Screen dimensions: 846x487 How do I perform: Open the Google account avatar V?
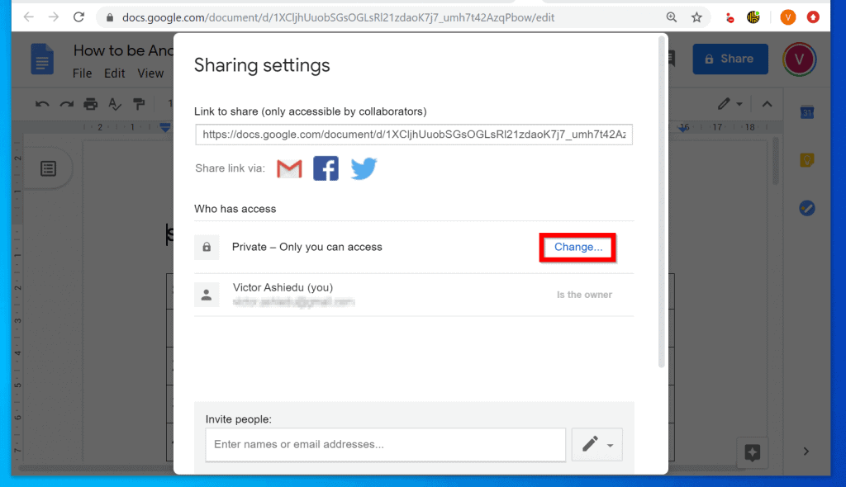click(x=799, y=59)
